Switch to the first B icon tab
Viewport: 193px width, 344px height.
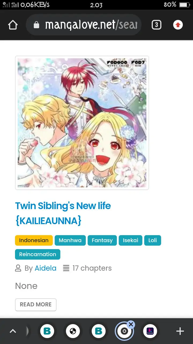pos(47,331)
